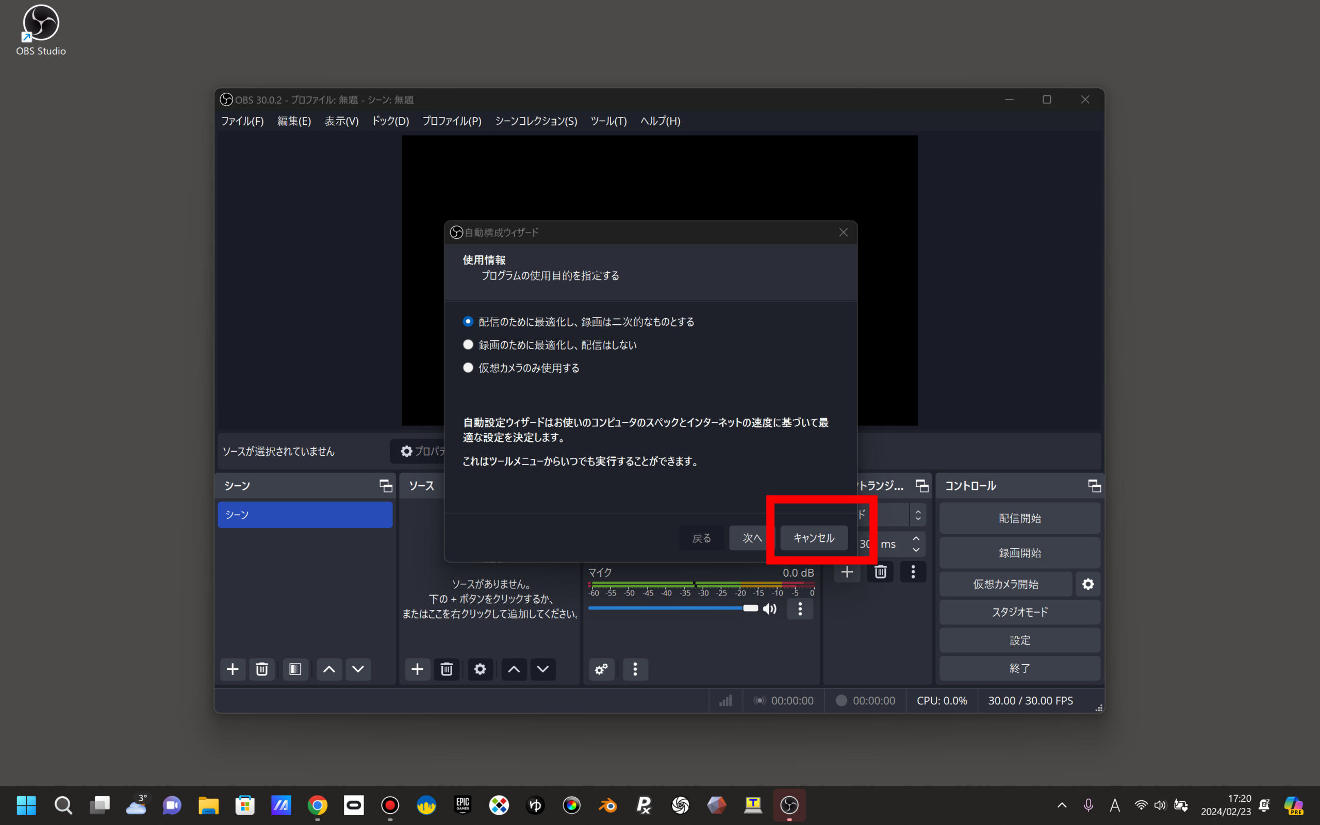Select 配信のために最適化 radio option
Image resolution: width=1320 pixels, height=825 pixels.
tap(468, 321)
